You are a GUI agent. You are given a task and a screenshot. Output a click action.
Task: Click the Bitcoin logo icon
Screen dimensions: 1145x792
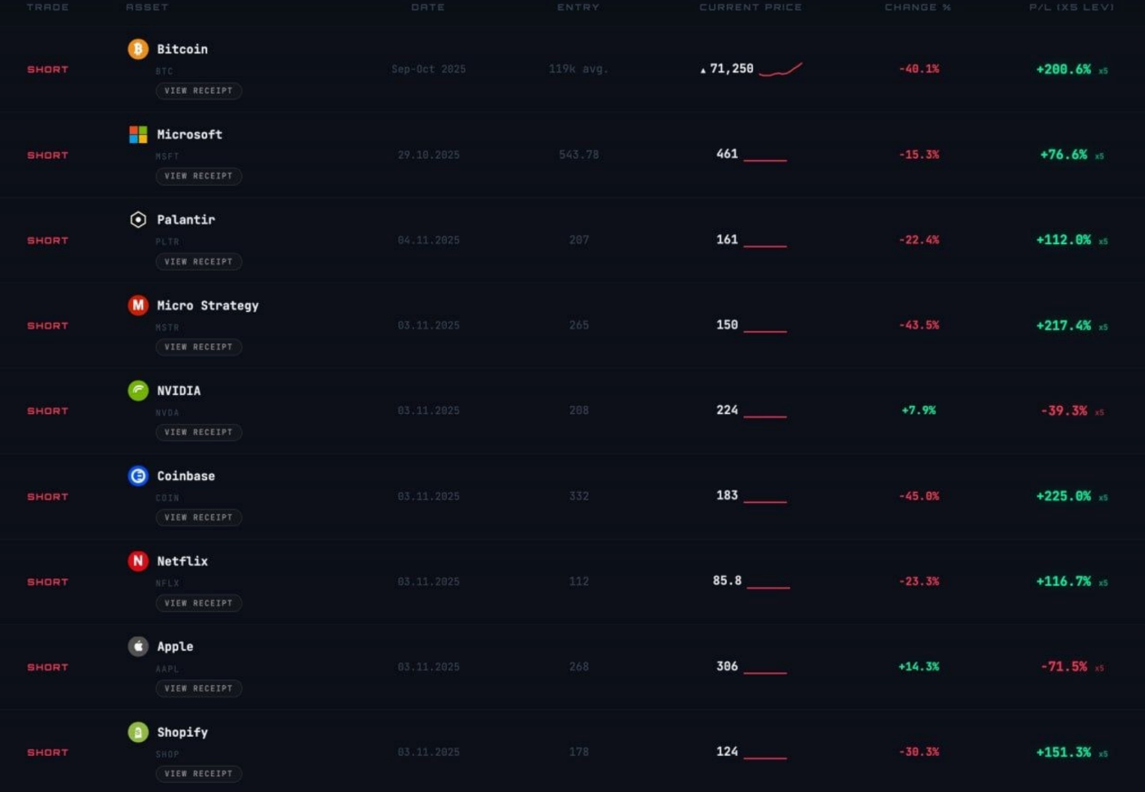(x=138, y=49)
